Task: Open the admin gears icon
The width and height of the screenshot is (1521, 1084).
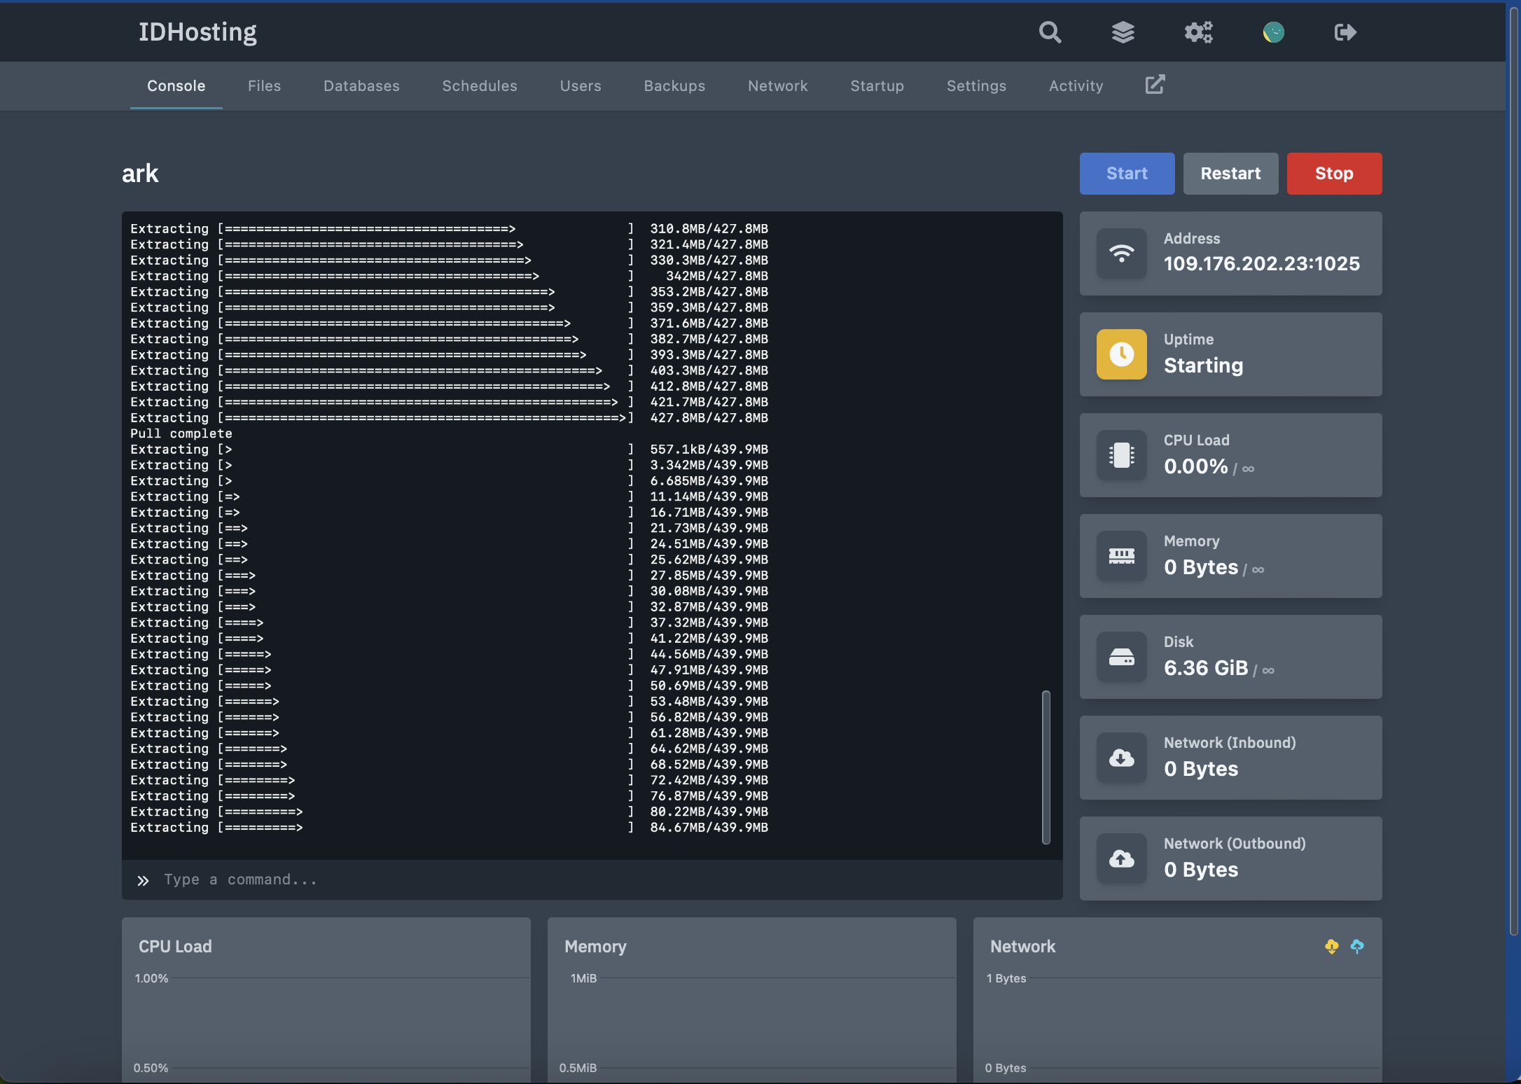Action: point(1198,32)
